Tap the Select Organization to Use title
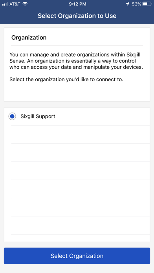 tap(77, 16)
